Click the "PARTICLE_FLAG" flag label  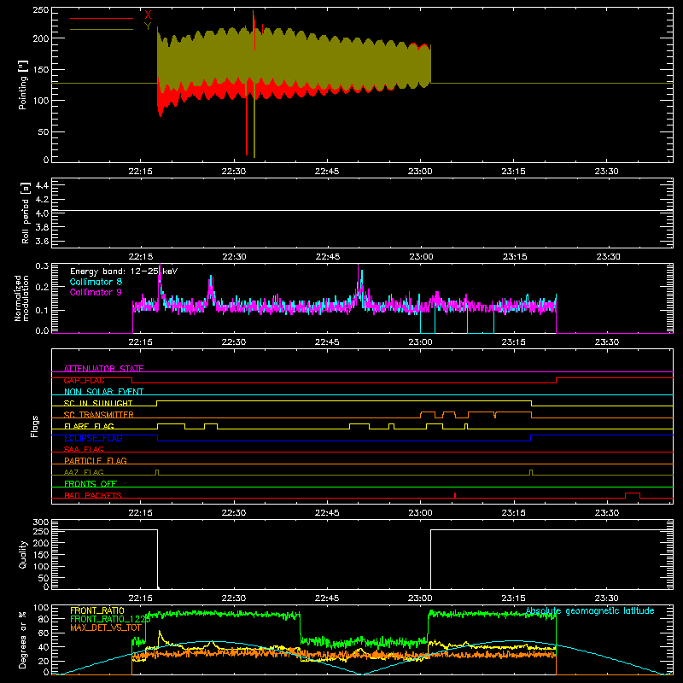pos(96,460)
